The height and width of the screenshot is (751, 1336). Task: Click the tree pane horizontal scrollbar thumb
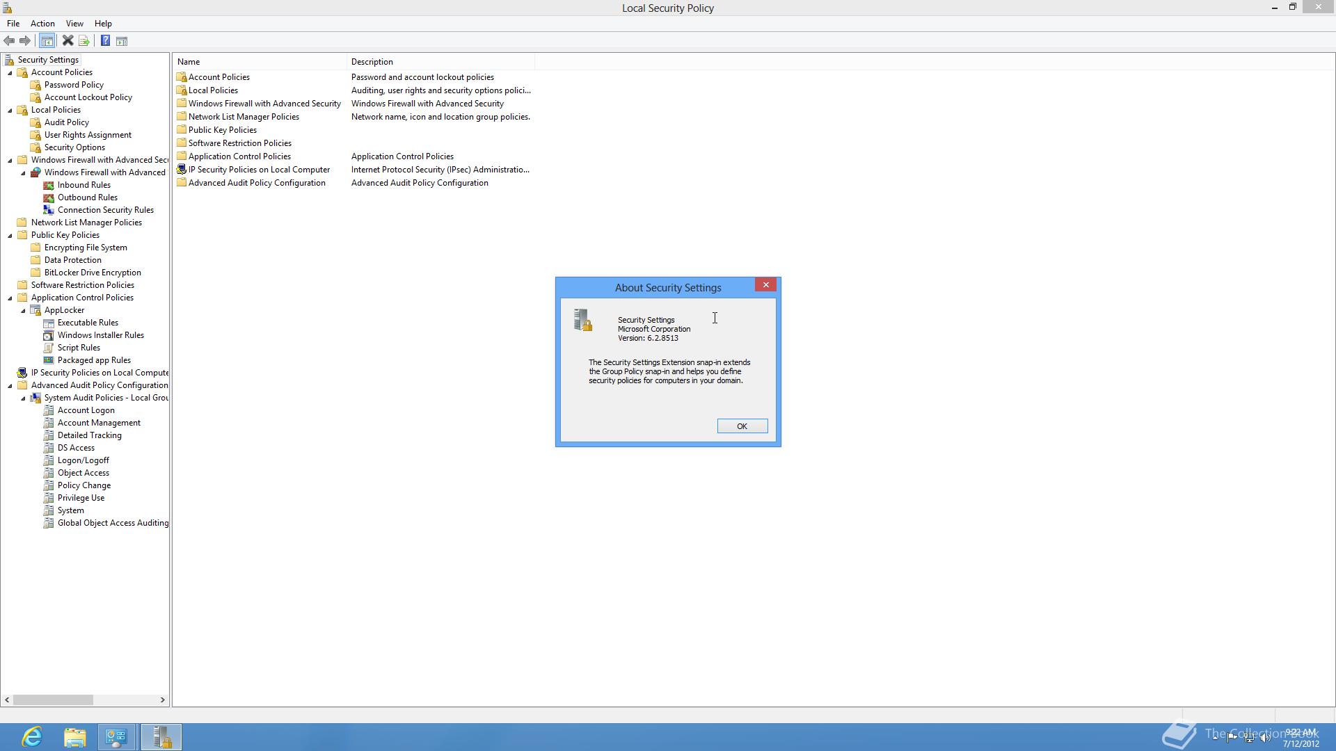pyautogui.click(x=53, y=700)
